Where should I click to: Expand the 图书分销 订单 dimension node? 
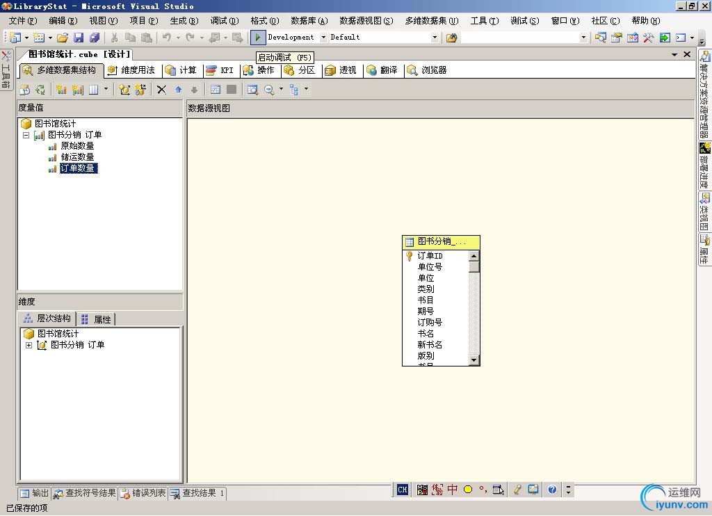click(29, 345)
